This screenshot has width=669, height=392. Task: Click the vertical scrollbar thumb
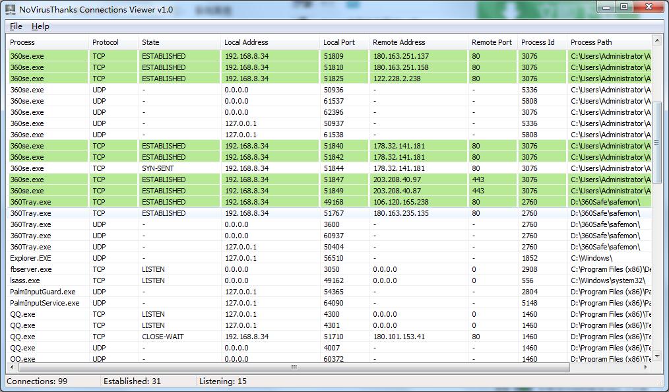pyautogui.click(x=656, y=143)
